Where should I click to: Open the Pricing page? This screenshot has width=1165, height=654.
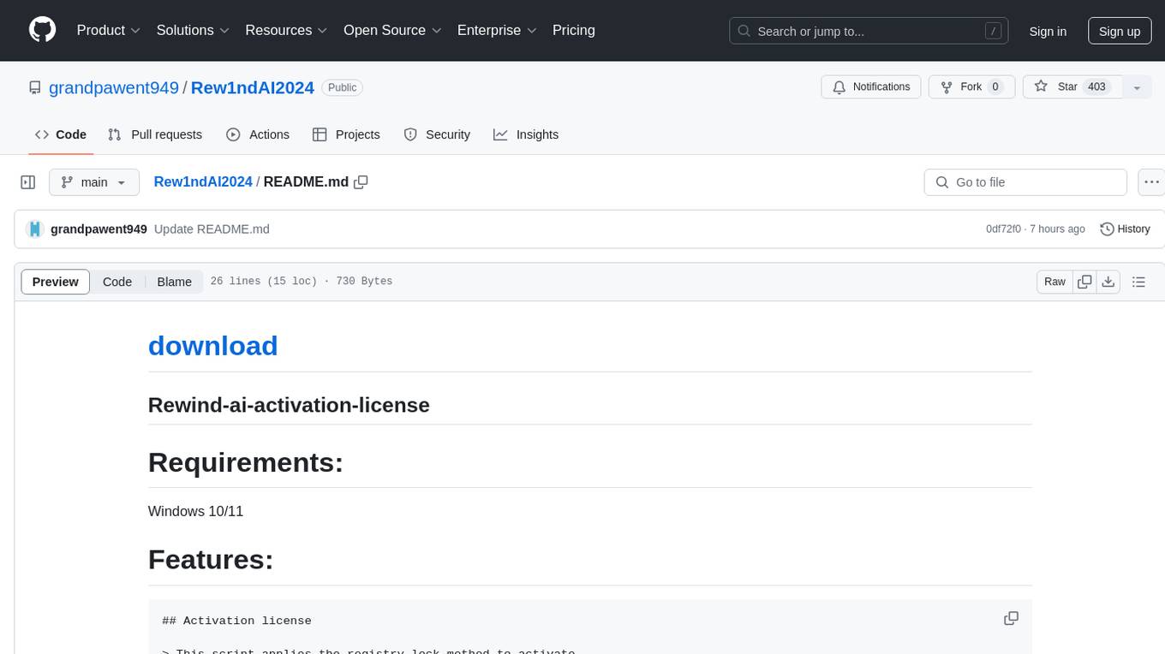574,30
